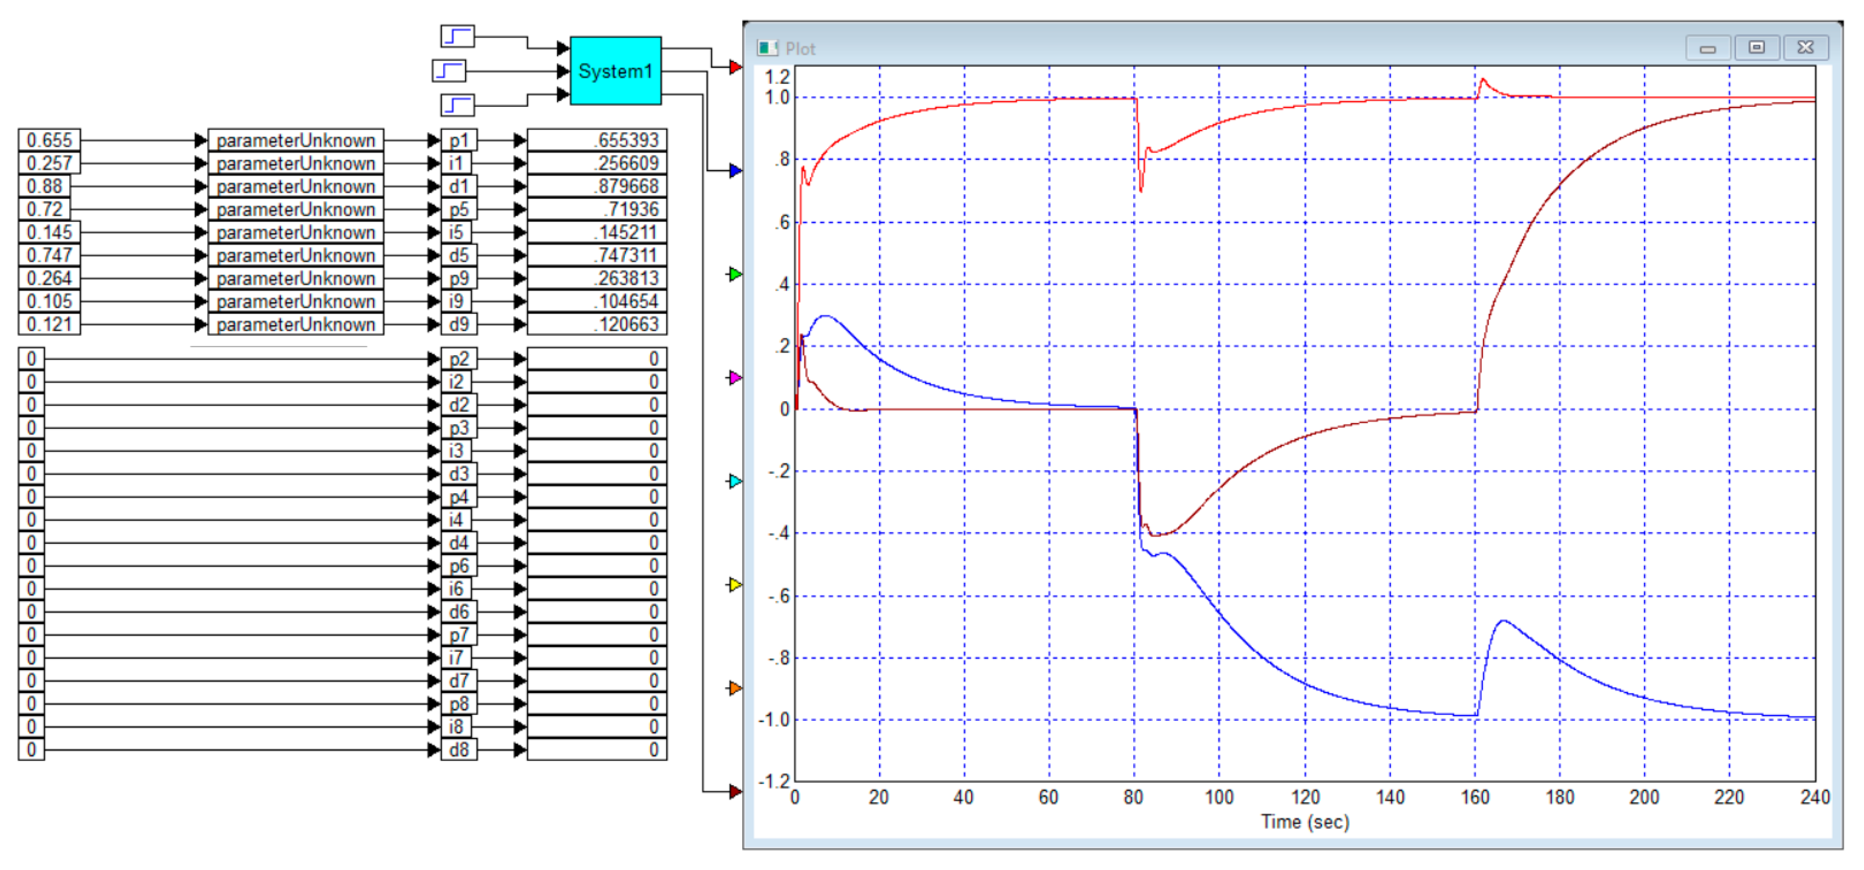Select the middle step input block

pos(449,71)
